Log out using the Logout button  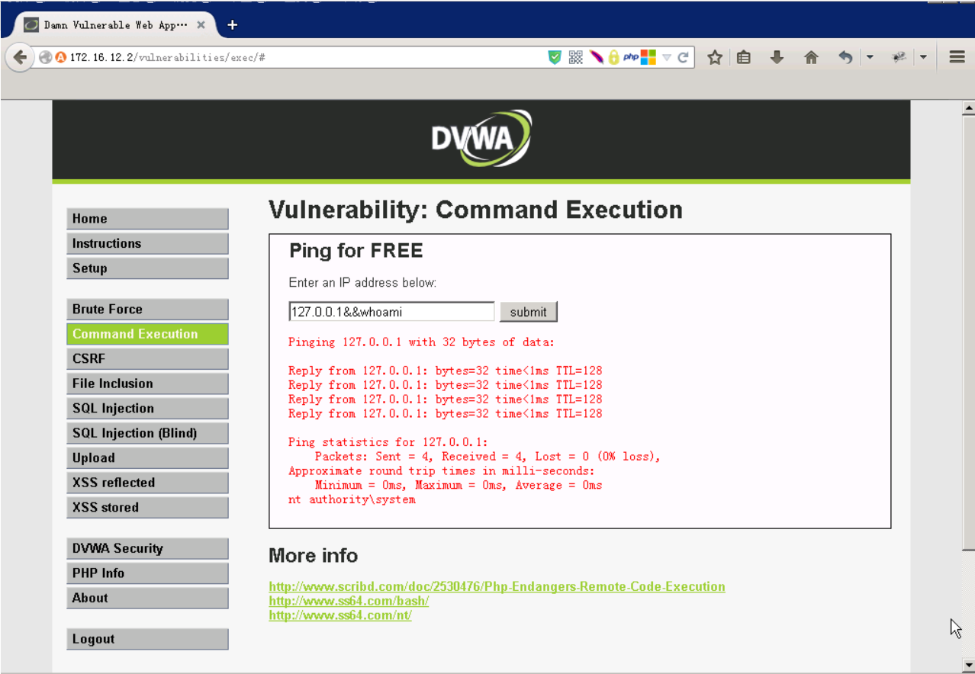point(147,640)
